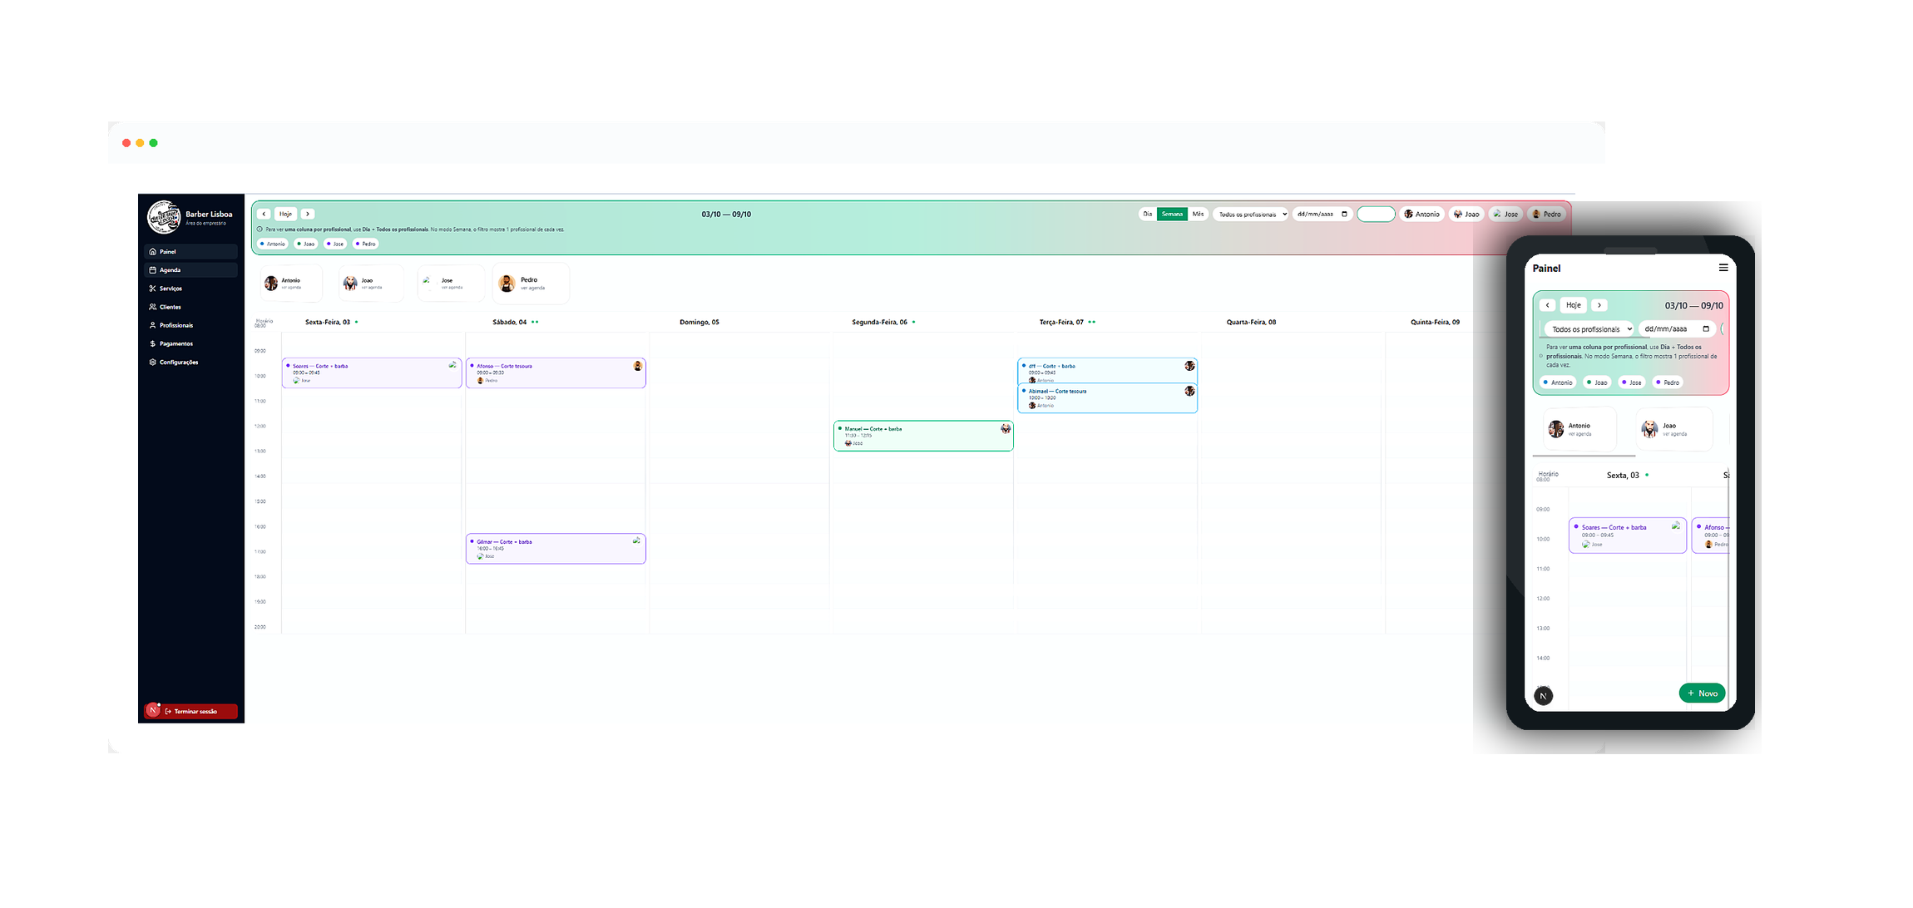Open Configurações gear icon in sidebar
The width and height of the screenshot is (1913, 908).
pyautogui.click(x=152, y=363)
